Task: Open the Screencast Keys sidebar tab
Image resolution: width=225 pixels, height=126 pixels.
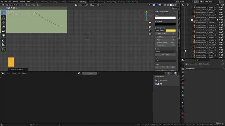Action: tap(179, 33)
